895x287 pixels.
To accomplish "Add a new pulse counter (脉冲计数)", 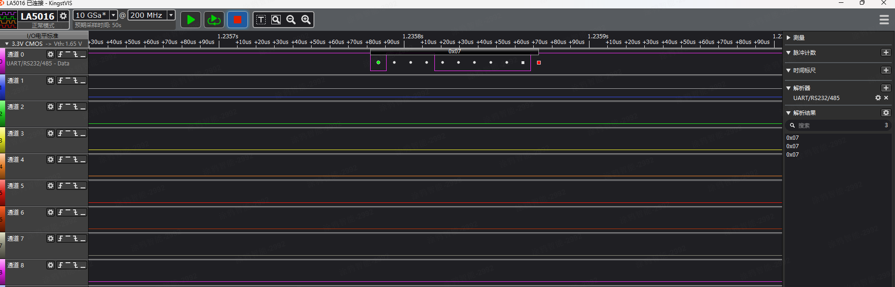I will tap(886, 52).
